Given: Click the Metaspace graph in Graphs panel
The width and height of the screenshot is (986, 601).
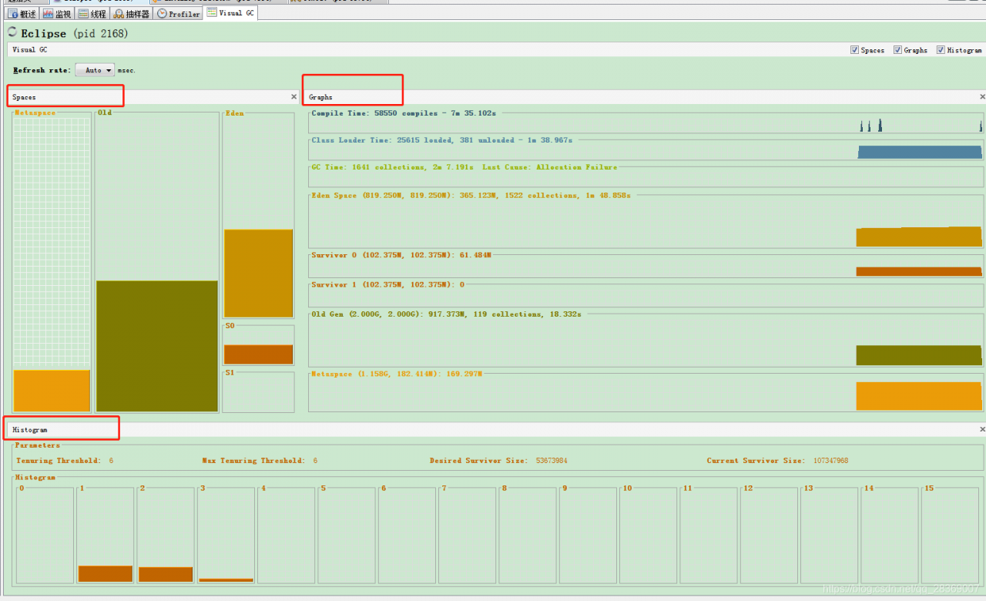Looking at the screenshot, I should tap(646, 392).
